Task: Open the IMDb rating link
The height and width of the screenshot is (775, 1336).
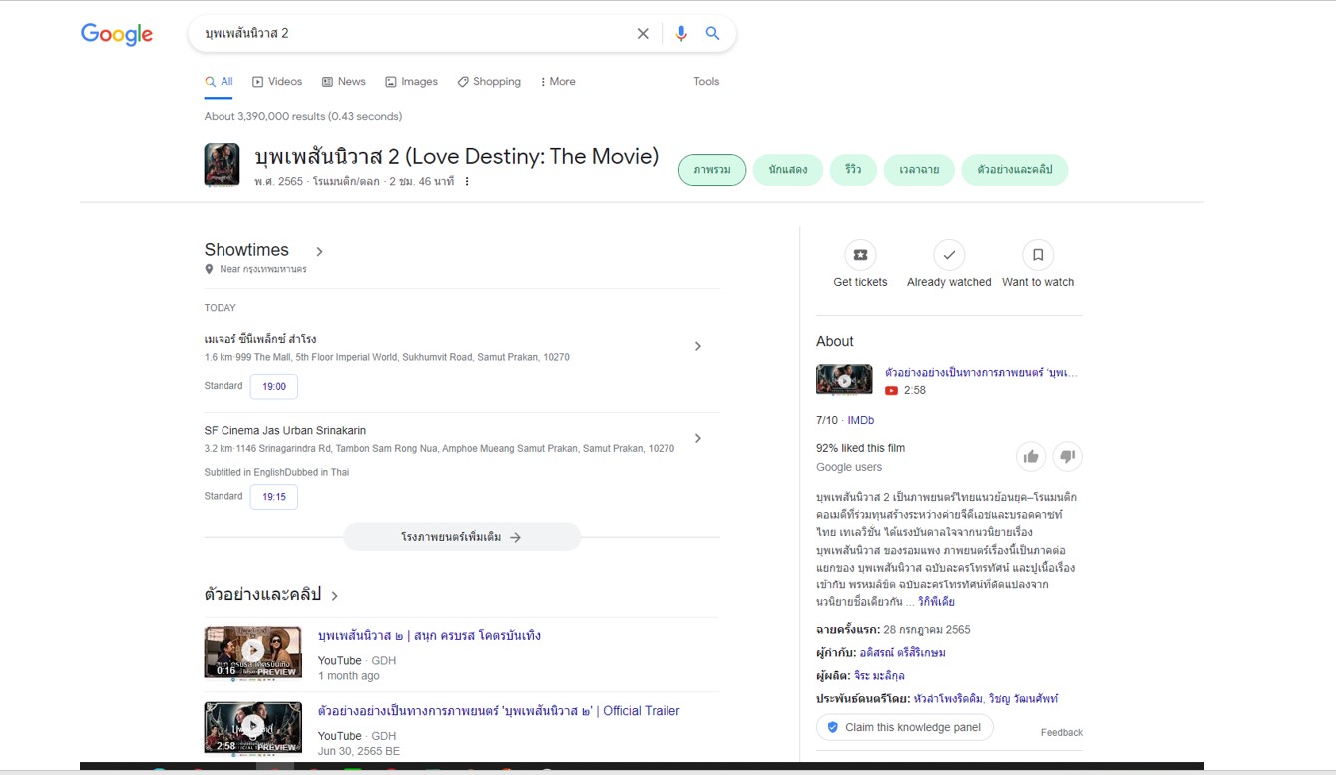Action: (x=860, y=421)
